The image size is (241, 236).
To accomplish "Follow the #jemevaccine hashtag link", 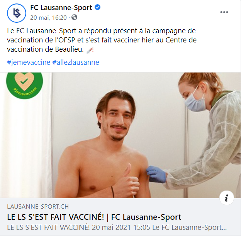I will tap(29, 62).
